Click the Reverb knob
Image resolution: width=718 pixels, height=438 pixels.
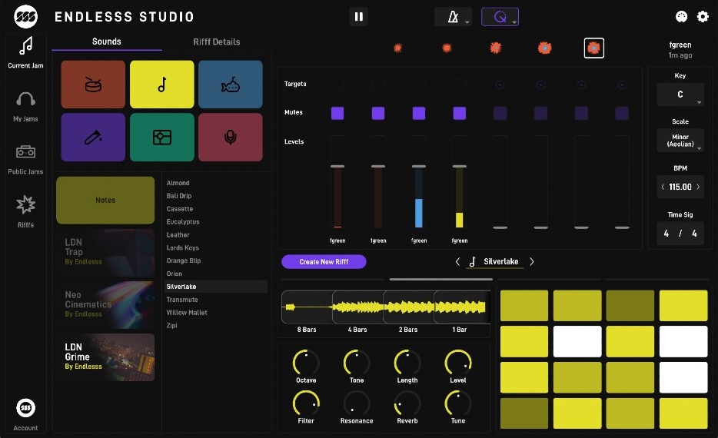[407, 403]
